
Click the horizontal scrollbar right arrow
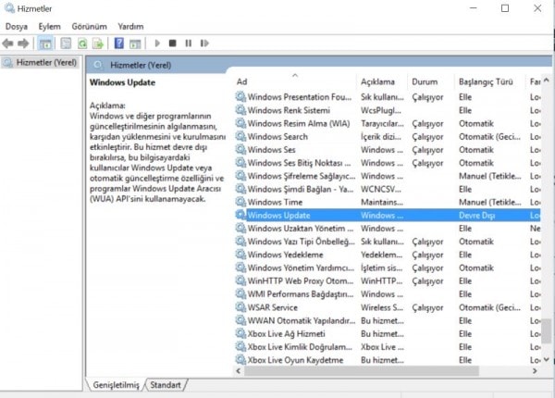[x=535, y=371]
